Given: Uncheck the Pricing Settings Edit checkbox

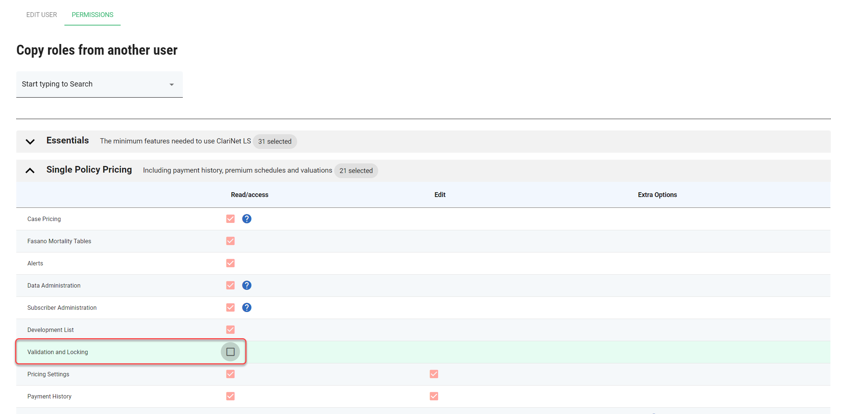Looking at the screenshot, I should click(434, 374).
